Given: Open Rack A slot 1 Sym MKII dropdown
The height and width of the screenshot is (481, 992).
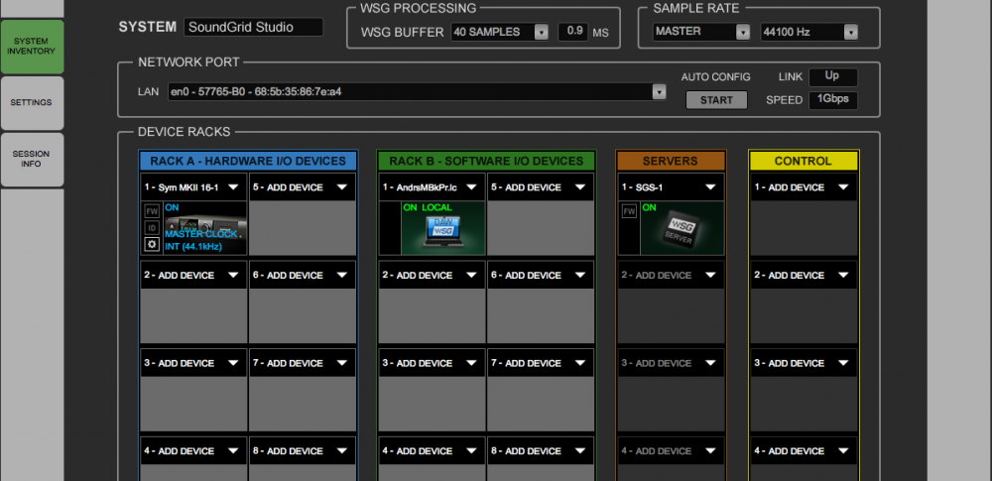Looking at the screenshot, I should [193, 187].
